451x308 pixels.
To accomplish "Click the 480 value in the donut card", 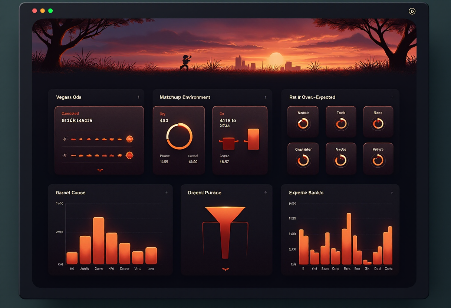I will pos(164,120).
